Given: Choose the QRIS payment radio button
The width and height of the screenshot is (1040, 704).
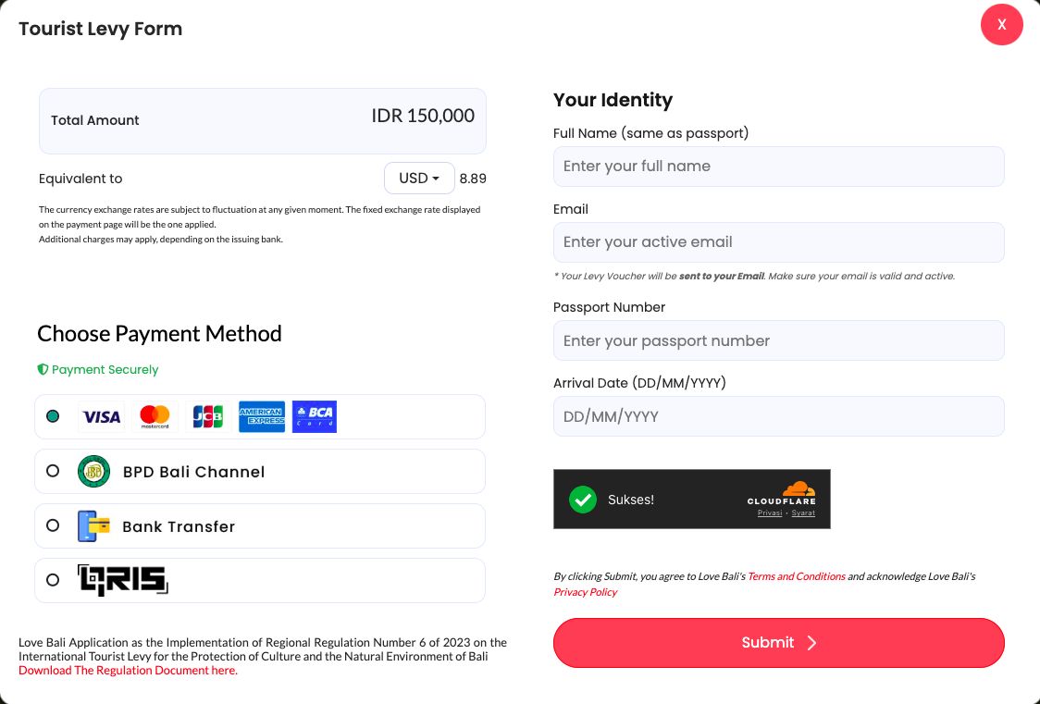Looking at the screenshot, I should [x=53, y=580].
